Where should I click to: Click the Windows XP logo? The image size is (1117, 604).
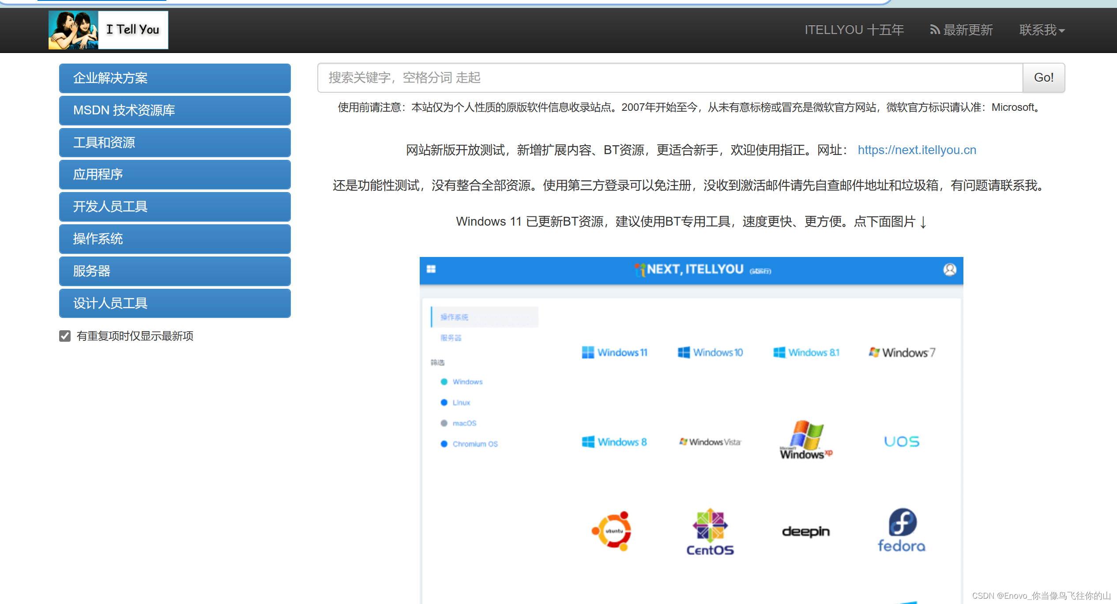[x=806, y=440]
